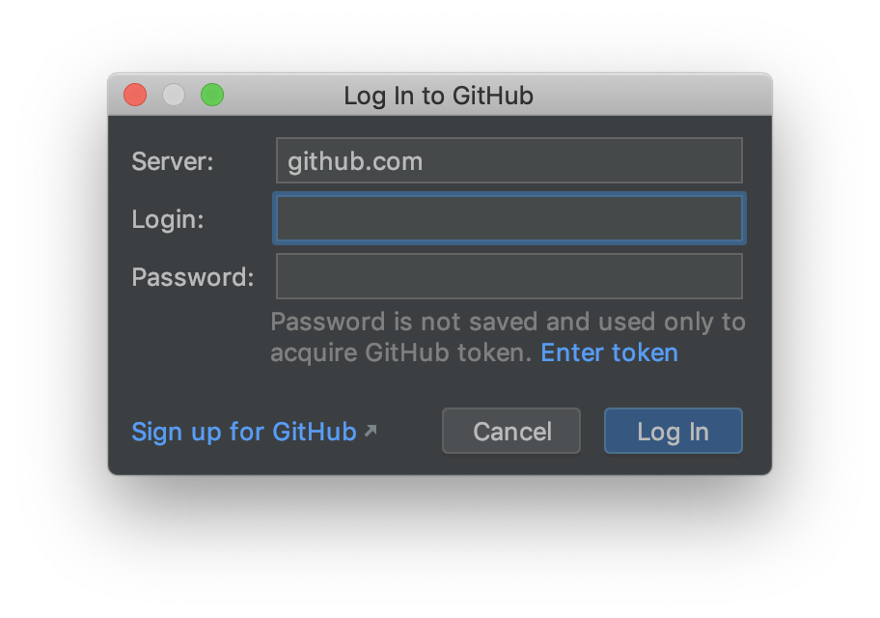Dismiss the dialog with Cancel

(511, 431)
